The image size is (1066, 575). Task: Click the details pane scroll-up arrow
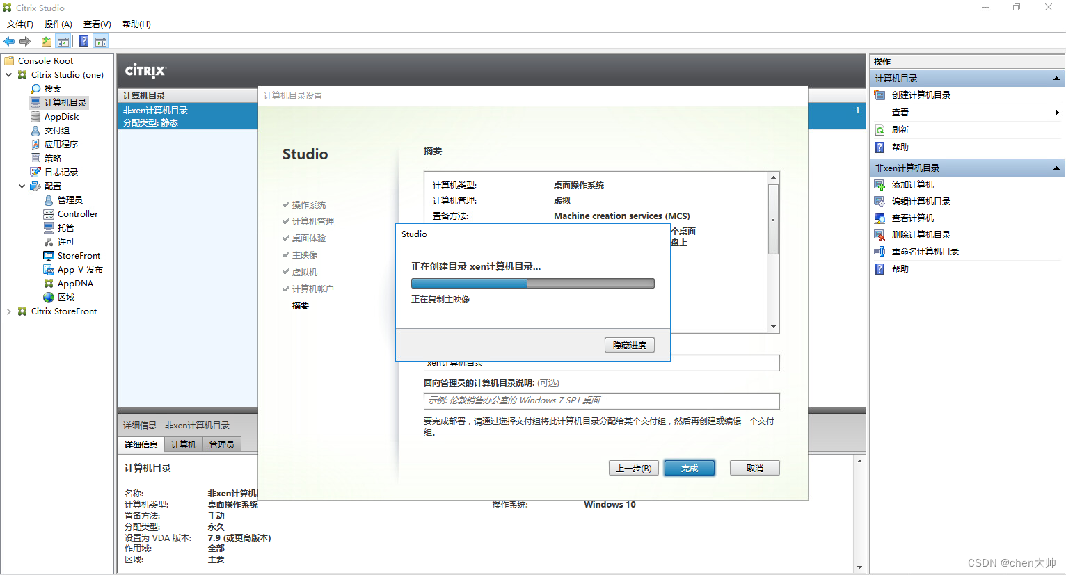tap(860, 462)
